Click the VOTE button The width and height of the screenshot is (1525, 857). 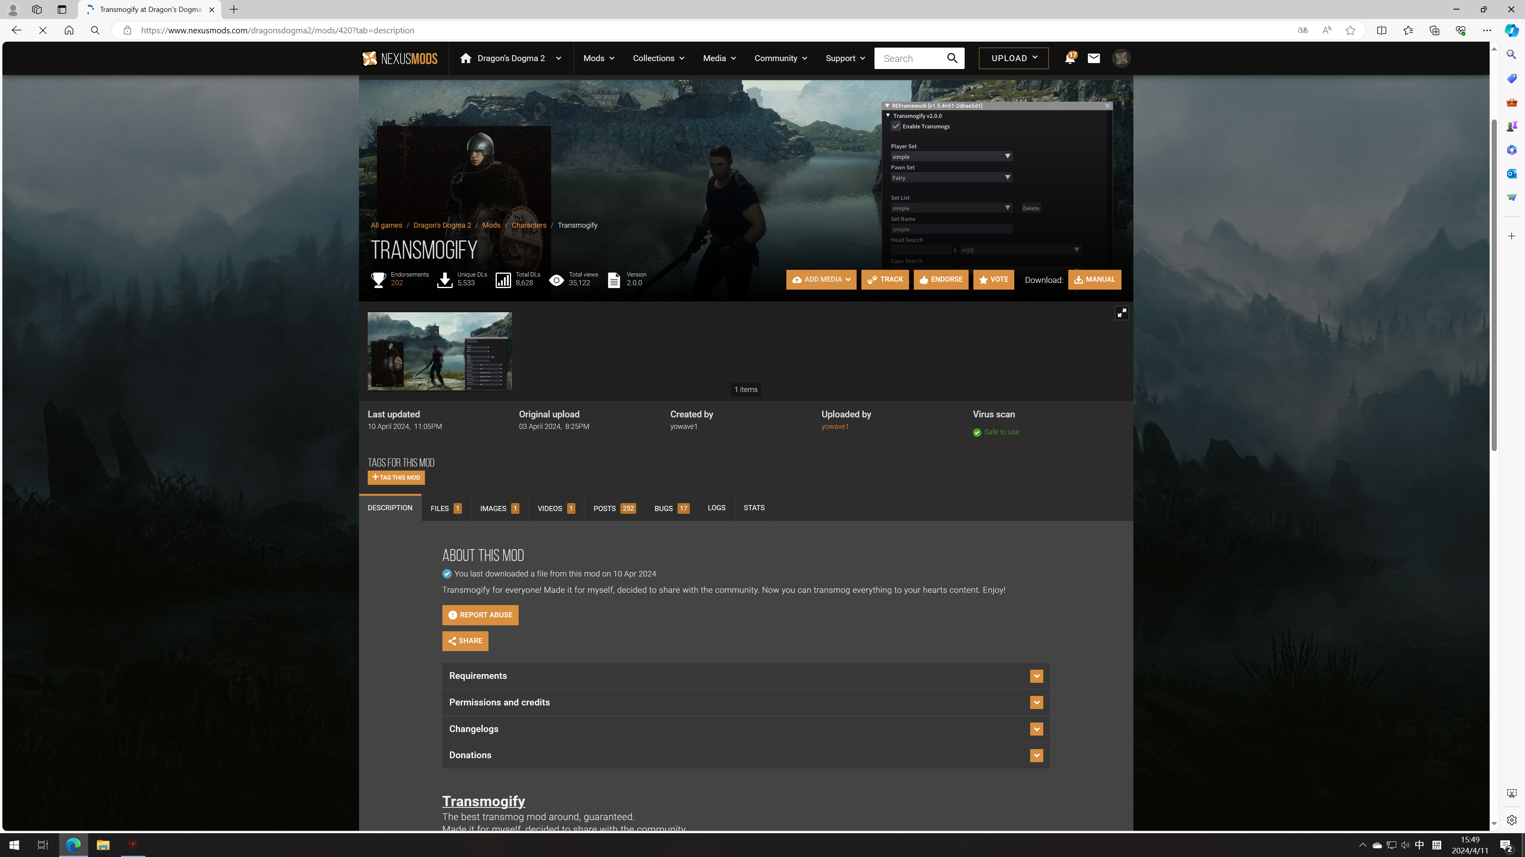coord(993,280)
